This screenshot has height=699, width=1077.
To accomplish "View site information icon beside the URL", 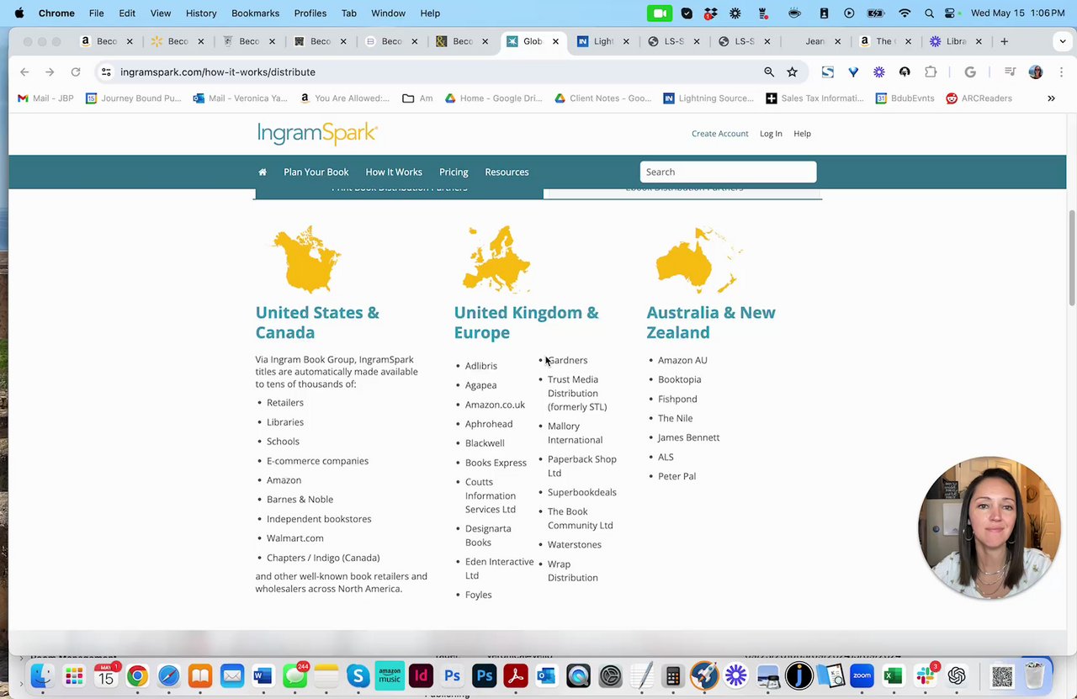I will click(x=106, y=72).
